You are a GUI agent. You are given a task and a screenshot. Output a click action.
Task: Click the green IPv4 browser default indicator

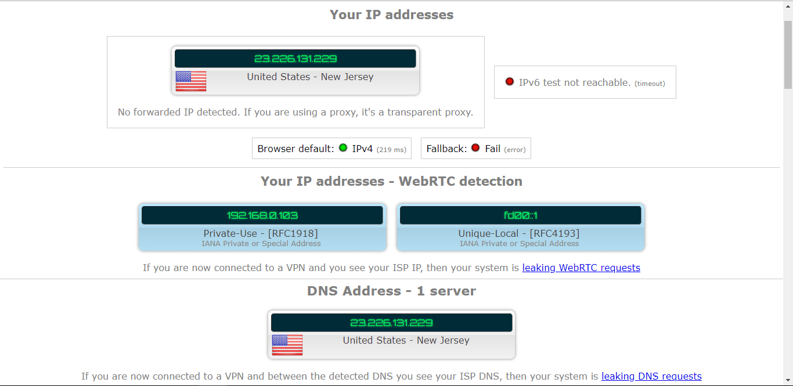coord(343,148)
